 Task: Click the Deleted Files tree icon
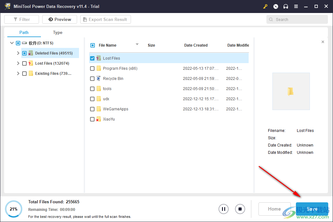click(30, 53)
